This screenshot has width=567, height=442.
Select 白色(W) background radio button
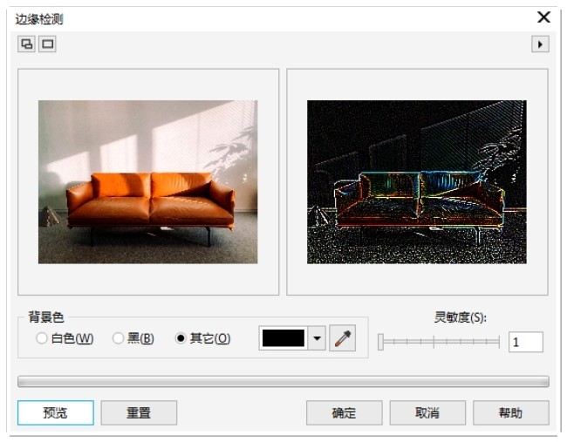coord(42,338)
